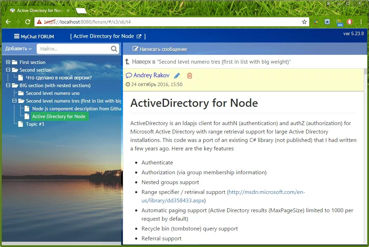Screen dimensions: 369x247
Task: Click the Yandex 'Я' icon in the title bar
Action: click(328, 4)
